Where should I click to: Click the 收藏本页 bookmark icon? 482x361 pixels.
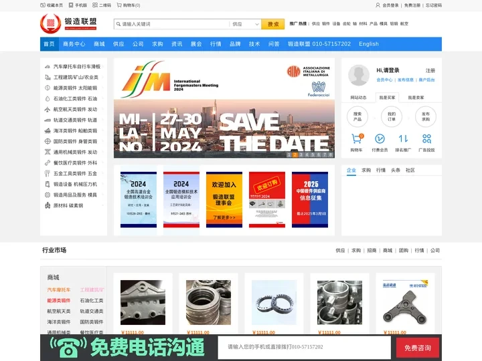(x=43, y=5)
